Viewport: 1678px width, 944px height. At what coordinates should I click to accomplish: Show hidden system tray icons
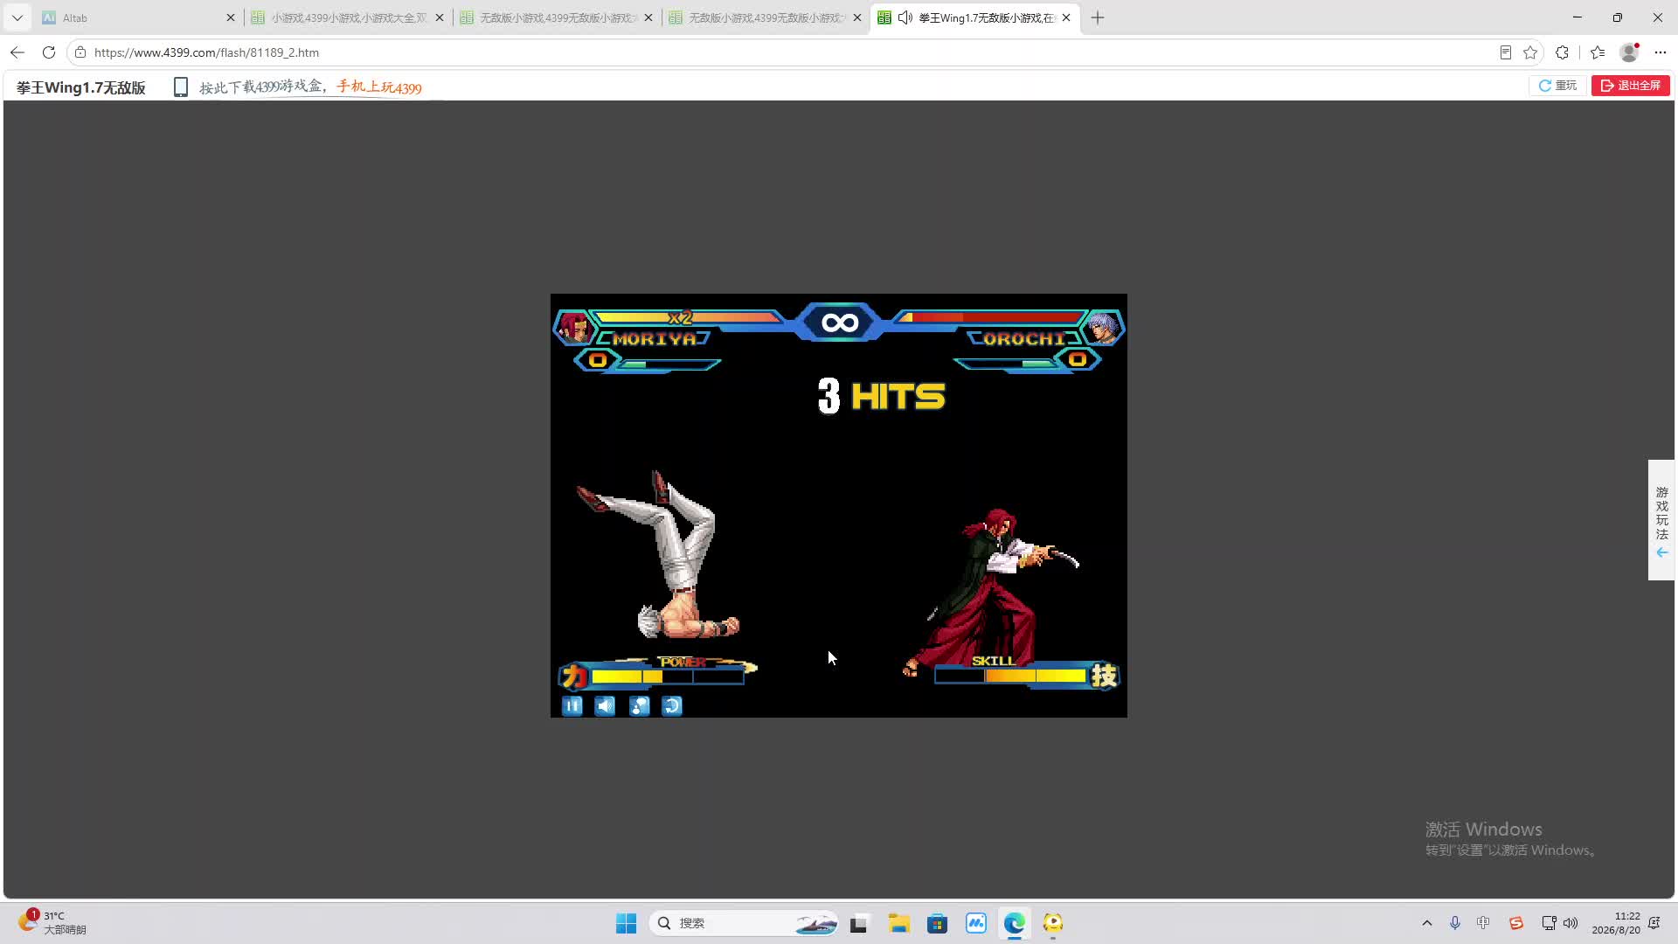point(1427,923)
